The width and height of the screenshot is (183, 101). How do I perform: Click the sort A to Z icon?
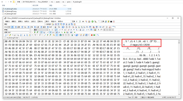73,27
